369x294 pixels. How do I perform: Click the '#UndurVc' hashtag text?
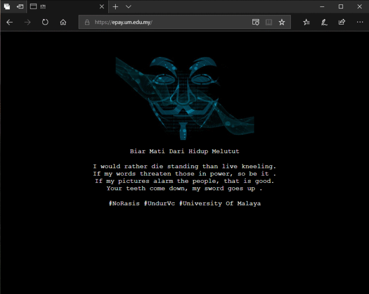click(159, 204)
